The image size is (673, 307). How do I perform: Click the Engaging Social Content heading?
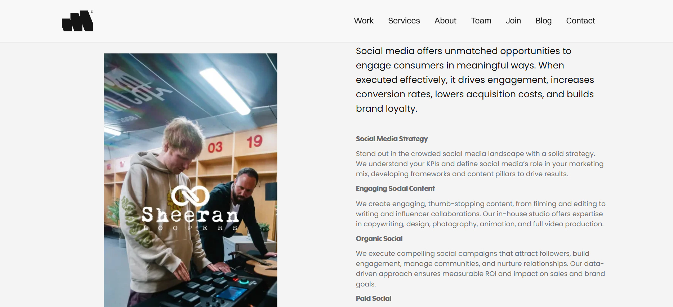point(395,188)
